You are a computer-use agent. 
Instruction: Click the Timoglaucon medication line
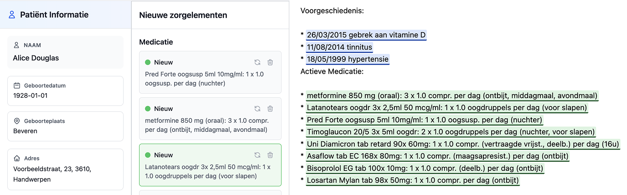(451, 132)
